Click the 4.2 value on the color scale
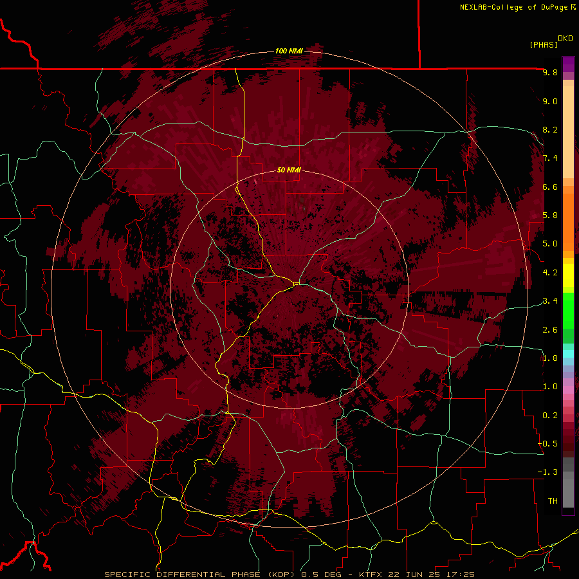The height and width of the screenshot is (579, 579). click(550, 273)
